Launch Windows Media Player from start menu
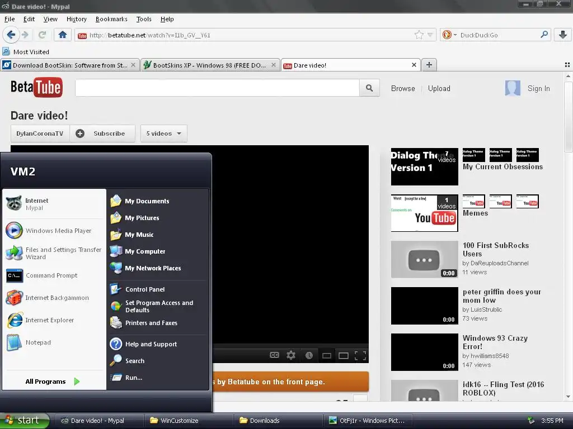The image size is (573, 429). (54, 231)
